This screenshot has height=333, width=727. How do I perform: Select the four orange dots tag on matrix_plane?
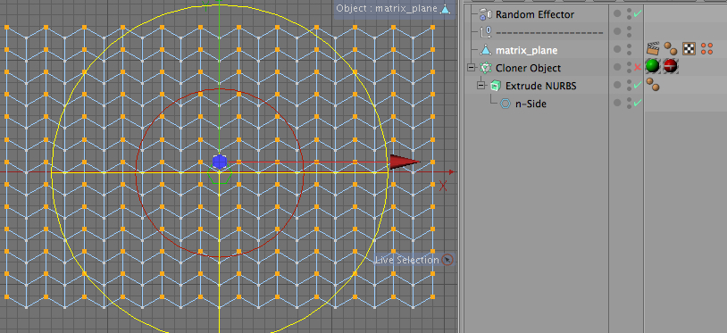pos(706,48)
